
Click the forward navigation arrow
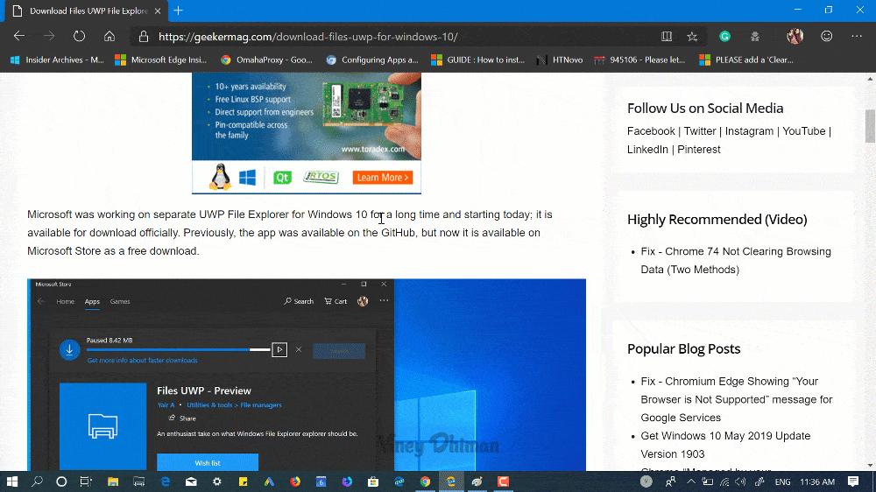tap(49, 36)
